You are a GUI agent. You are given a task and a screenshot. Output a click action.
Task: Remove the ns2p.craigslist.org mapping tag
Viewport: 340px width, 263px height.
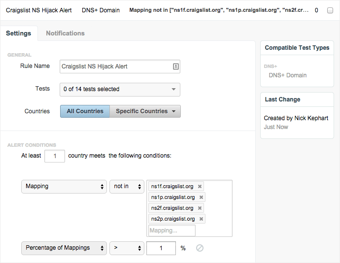click(201, 219)
